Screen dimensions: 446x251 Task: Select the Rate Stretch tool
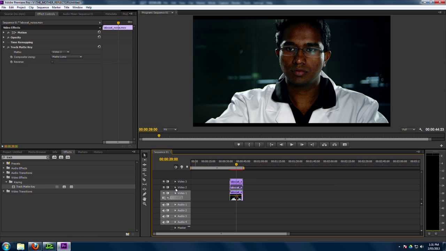(145, 175)
